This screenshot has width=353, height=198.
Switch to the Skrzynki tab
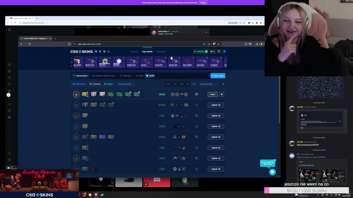click(134, 52)
